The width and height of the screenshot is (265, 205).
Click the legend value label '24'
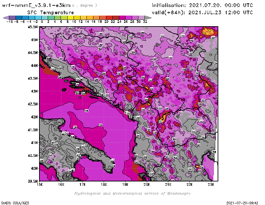(119, 22)
